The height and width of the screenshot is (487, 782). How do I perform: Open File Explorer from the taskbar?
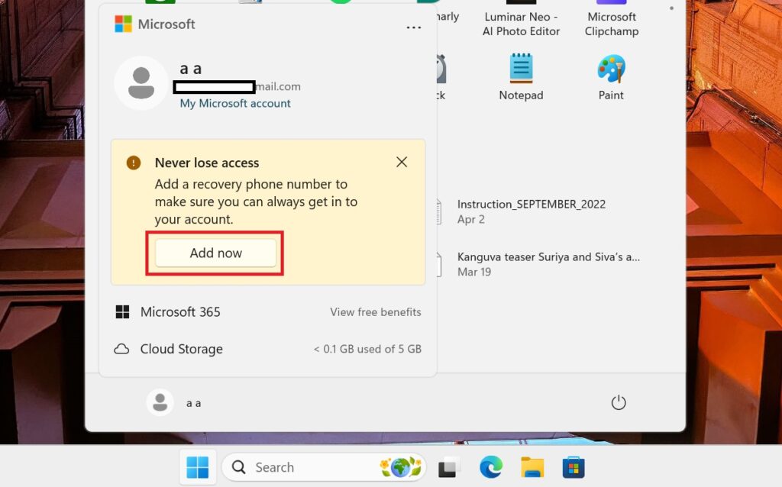532,466
